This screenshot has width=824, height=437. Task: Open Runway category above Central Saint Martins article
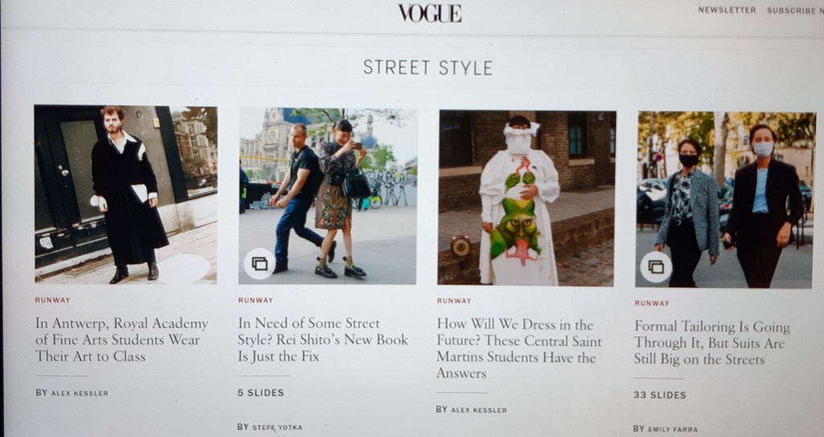pos(454,300)
